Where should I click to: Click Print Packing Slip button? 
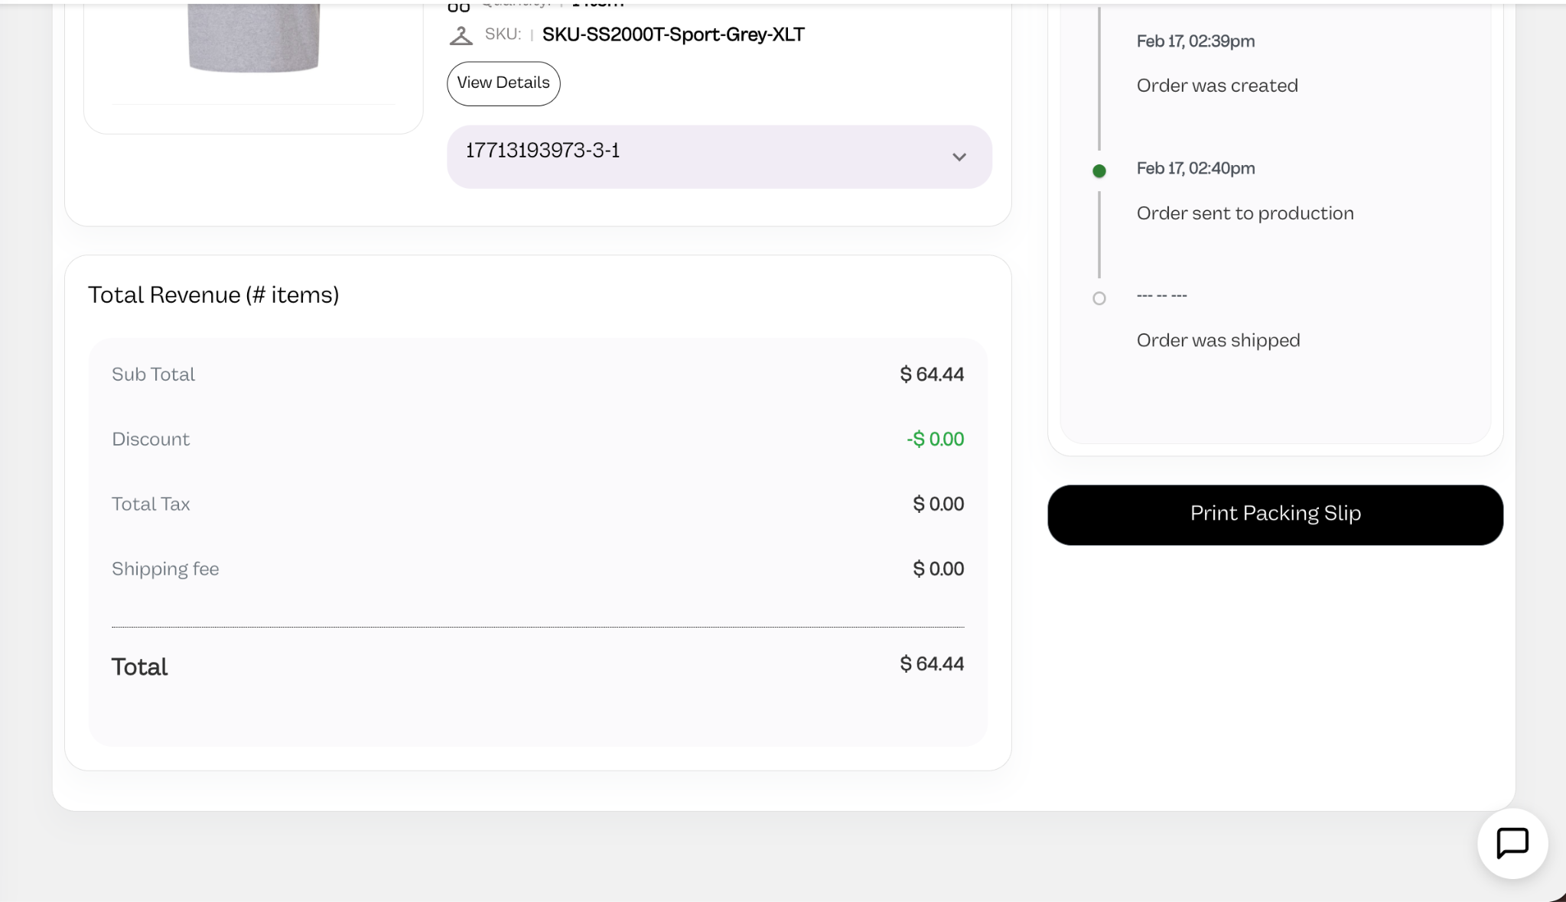(1275, 514)
